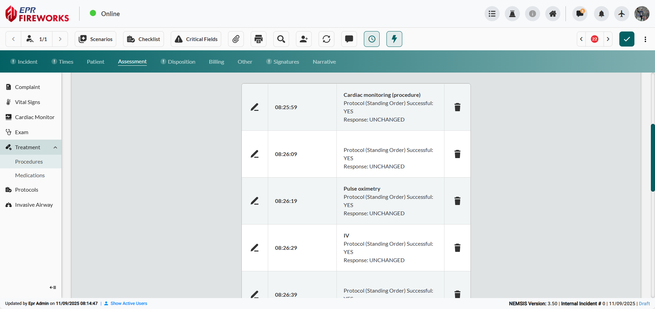The image size is (655, 309).
Task: Open the search magnifier tool
Action: click(x=281, y=39)
